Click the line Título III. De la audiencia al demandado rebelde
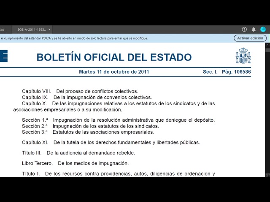 coord(78,153)
